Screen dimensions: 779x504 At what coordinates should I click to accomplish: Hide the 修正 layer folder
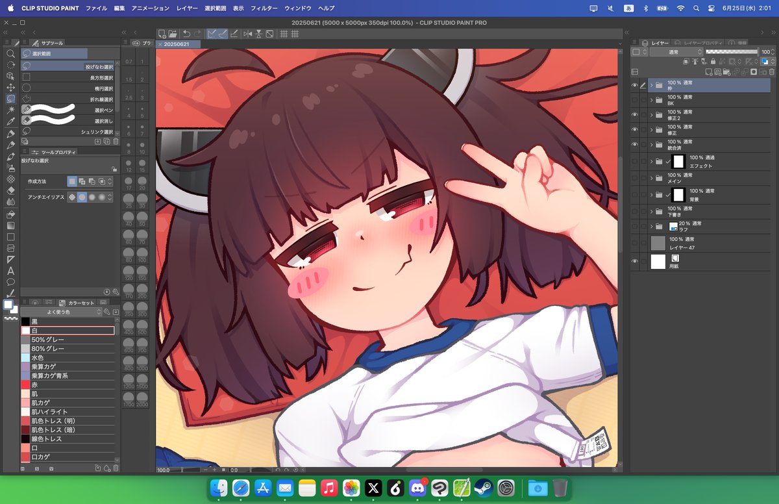[635, 129]
